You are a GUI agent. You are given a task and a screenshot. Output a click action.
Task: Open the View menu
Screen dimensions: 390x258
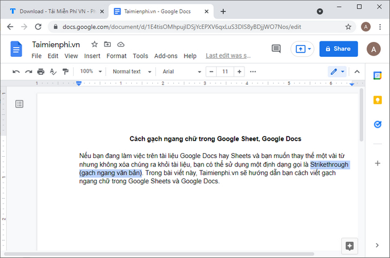coord(71,56)
